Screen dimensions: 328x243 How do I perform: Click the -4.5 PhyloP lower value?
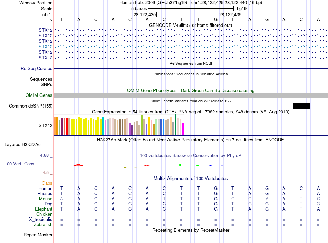pyautogui.click(x=45, y=173)
